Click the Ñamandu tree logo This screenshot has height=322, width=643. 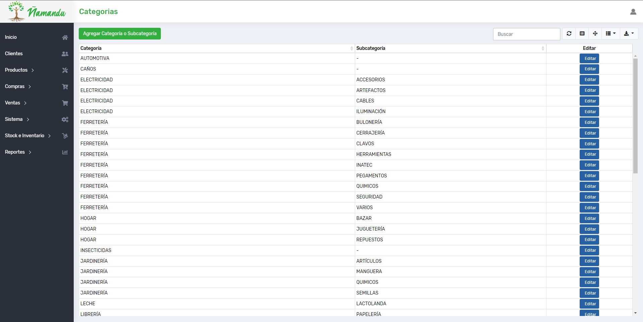pyautogui.click(x=16, y=11)
